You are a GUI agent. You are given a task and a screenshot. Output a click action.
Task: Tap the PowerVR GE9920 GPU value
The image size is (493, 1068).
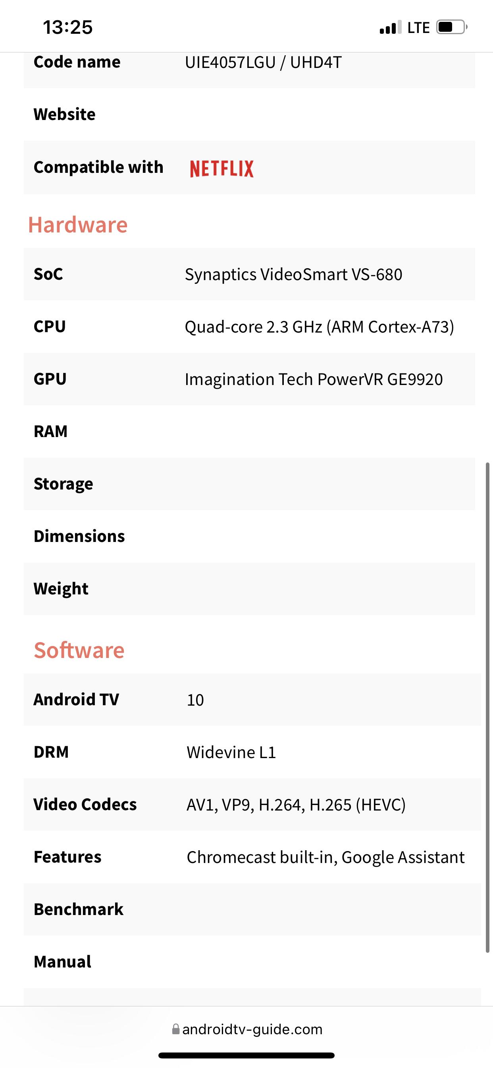tap(314, 379)
